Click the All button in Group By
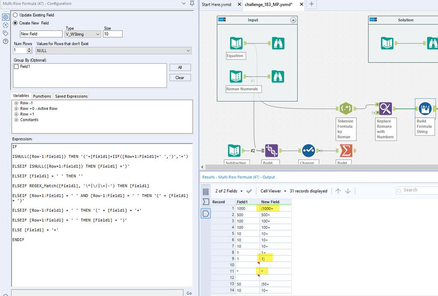The height and width of the screenshot is (296, 438). 180,68
